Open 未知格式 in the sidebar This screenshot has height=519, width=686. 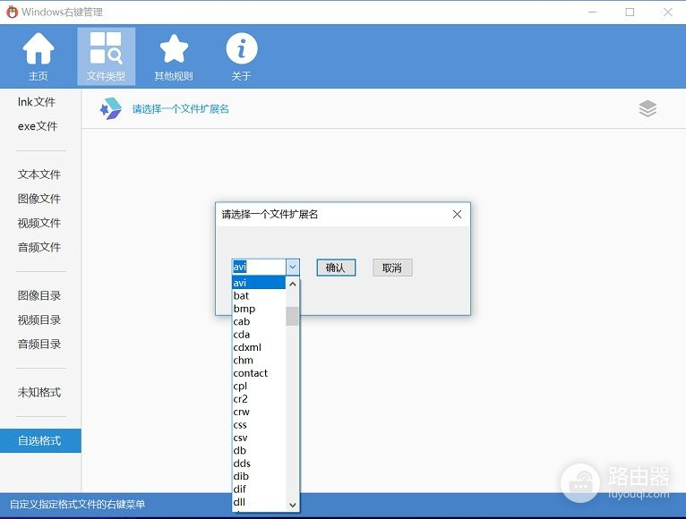click(39, 392)
